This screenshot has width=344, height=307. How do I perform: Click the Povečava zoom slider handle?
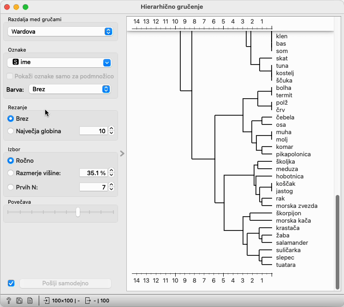[x=78, y=212]
